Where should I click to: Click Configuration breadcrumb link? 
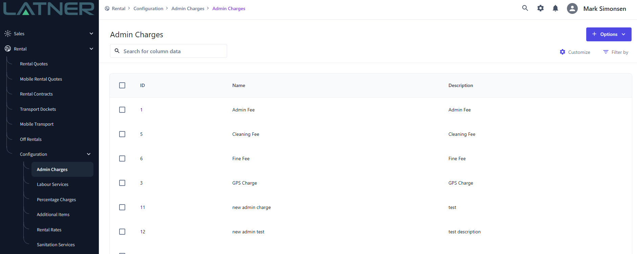click(148, 8)
